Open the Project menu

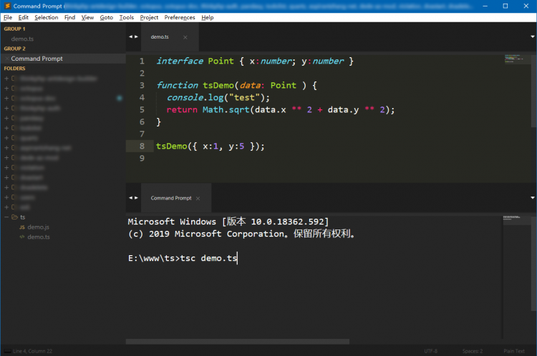(x=149, y=17)
